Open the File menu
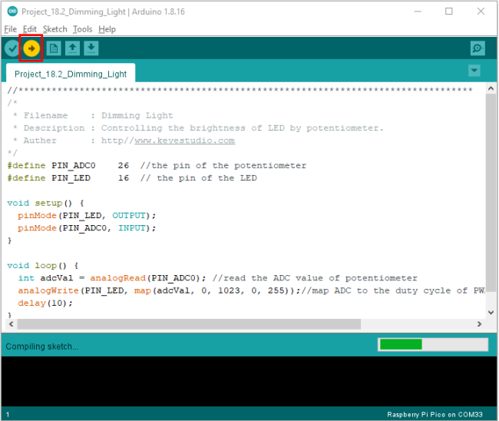The width and height of the screenshot is (499, 421). 10,29
